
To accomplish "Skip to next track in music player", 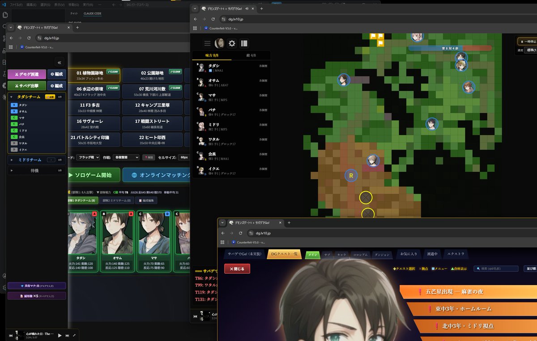I will tap(68, 335).
